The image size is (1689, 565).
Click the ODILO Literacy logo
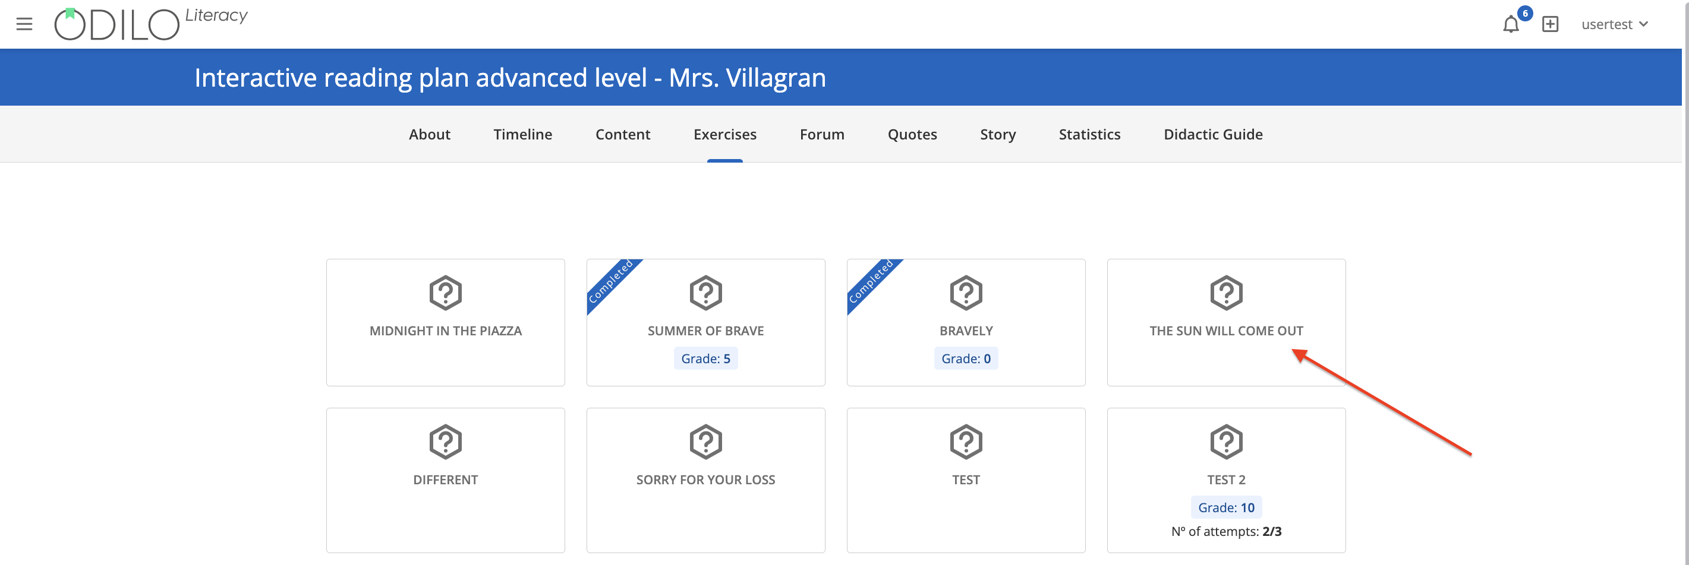pyautogui.click(x=151, y=24)
